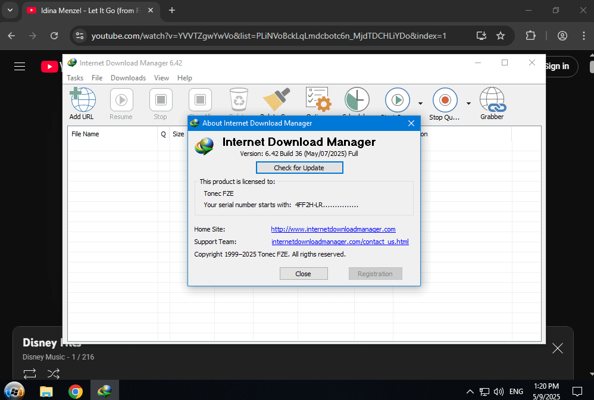Click the Delete recycle bin toolbar icon
Screen dimensions: 594x400
[x=239, y=101]
